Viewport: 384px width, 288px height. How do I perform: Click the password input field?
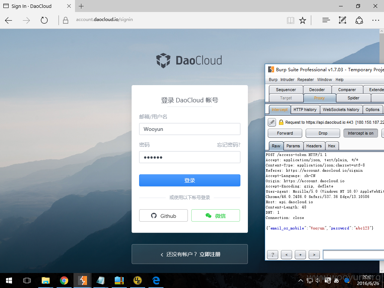point(189,157)
